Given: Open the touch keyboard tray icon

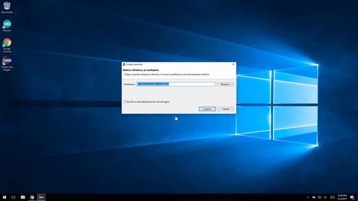Looking at the screenshot, I should click(x=332, y=197).
